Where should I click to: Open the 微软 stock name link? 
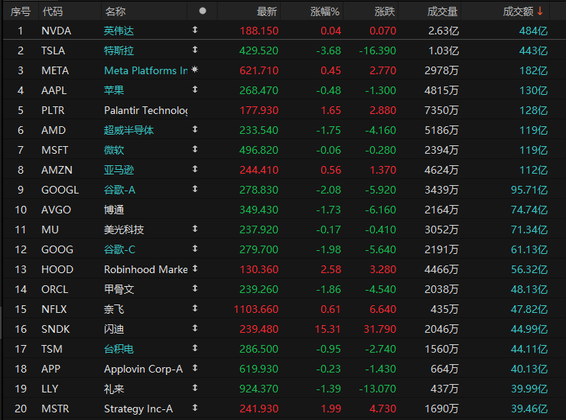[x=114, y=150]
